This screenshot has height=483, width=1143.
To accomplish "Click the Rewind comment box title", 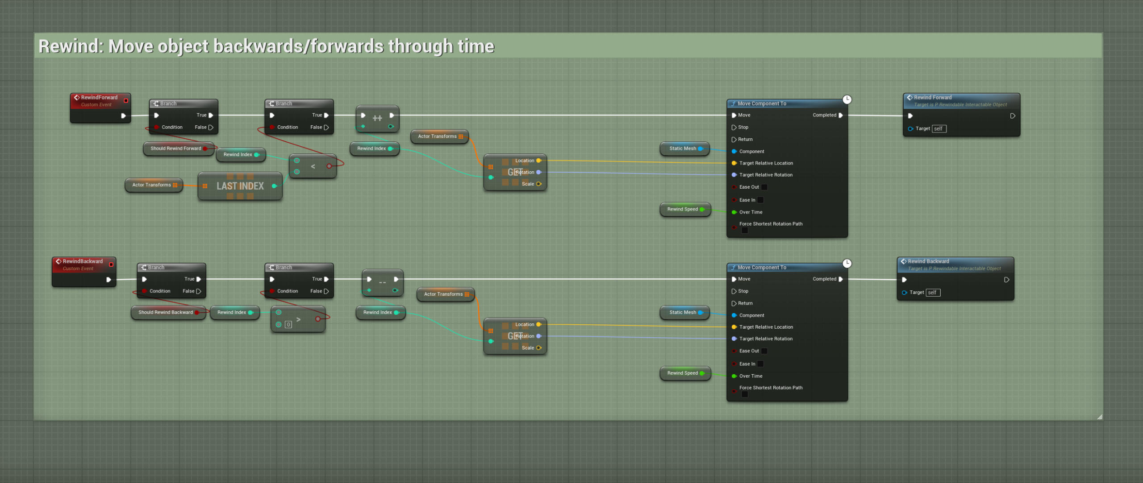I will click(267, 46).
